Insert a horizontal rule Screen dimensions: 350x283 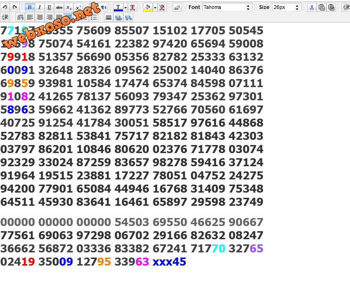109,17
